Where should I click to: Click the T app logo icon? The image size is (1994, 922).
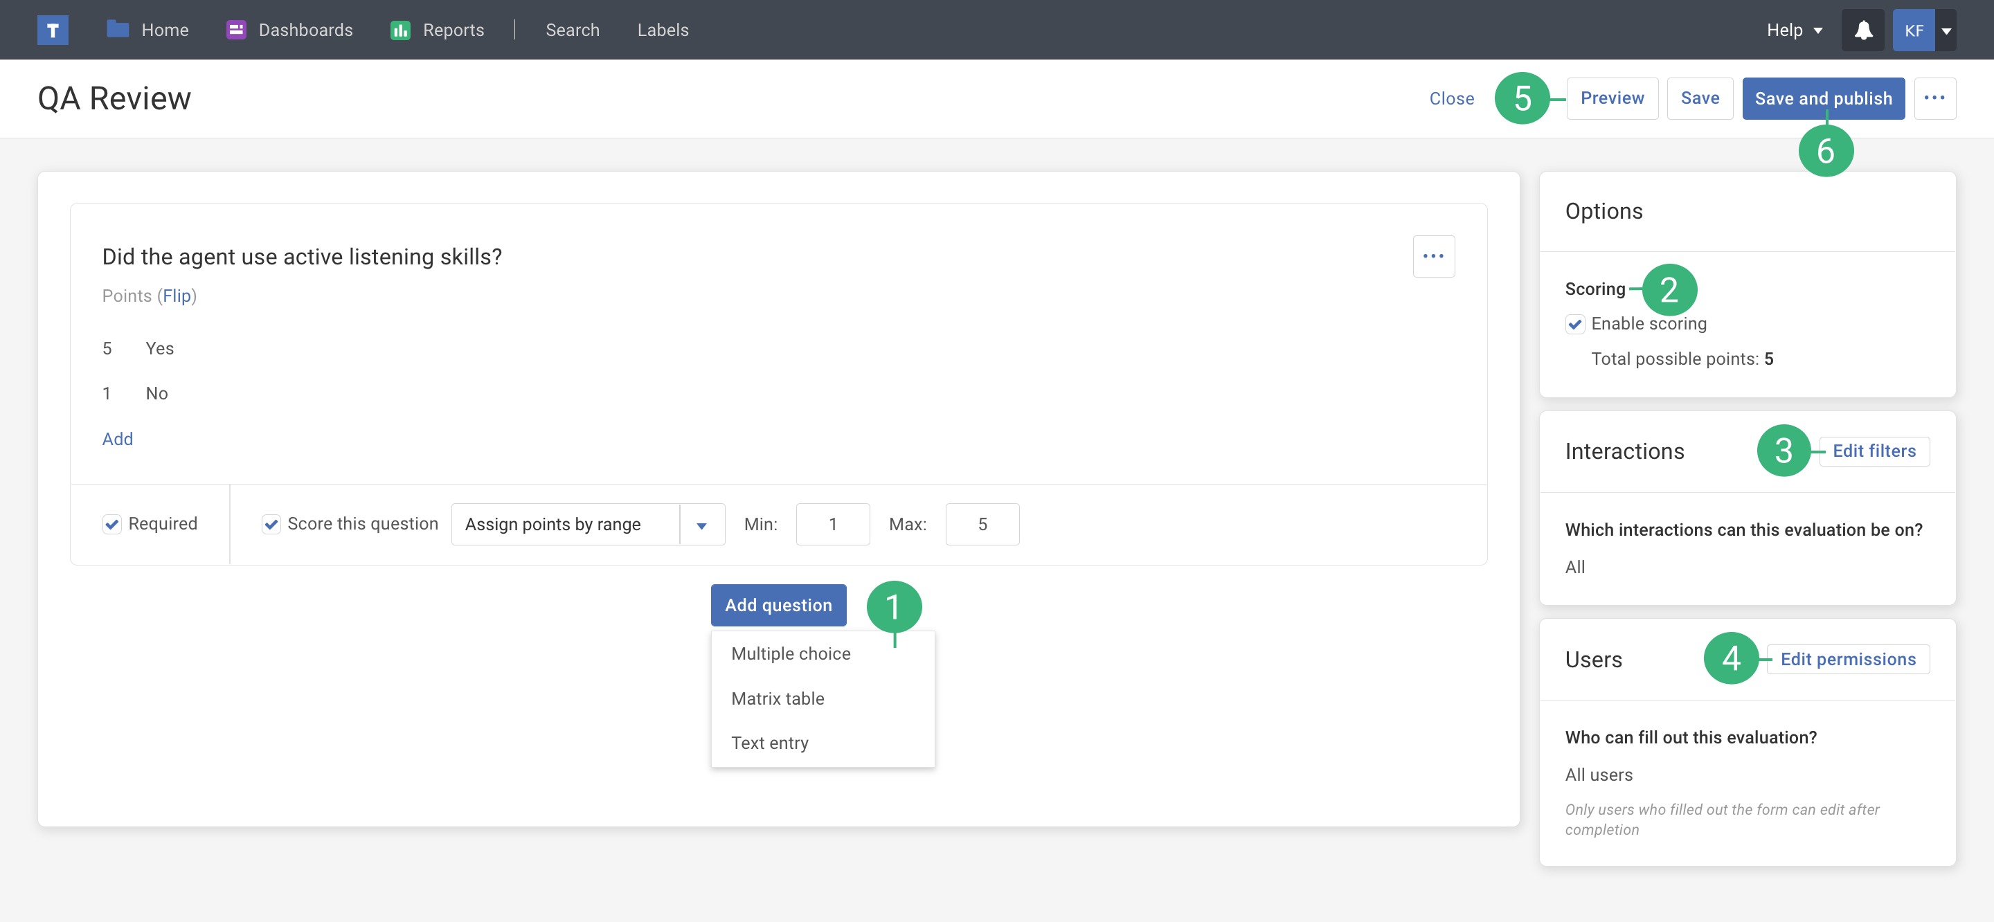(53, 30)
